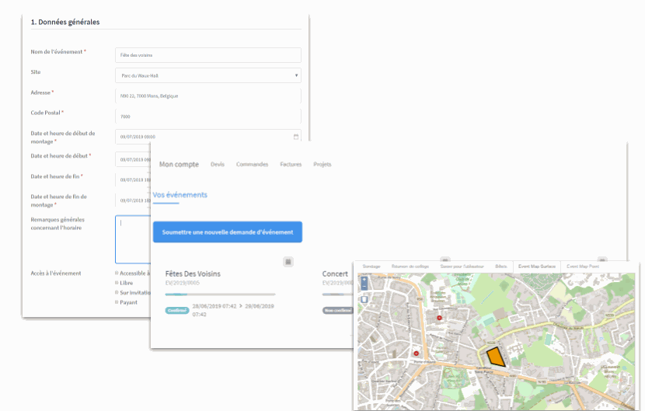The width and height of the screenshot is (645, 411).
Task: Click 'Soumettre une nouvelle demande d'événement' button
Action: tap(228, 232)
